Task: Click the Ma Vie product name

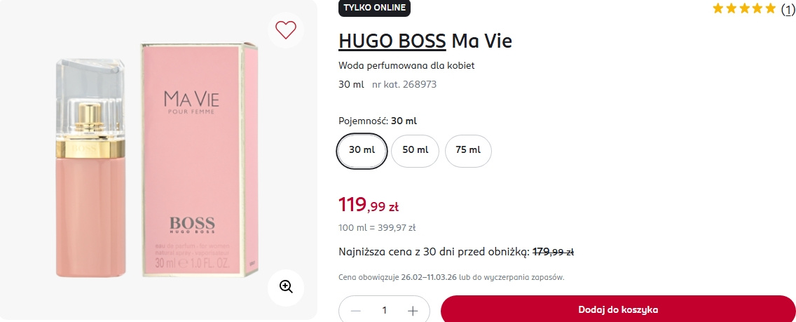Action: tap(482, 41)
